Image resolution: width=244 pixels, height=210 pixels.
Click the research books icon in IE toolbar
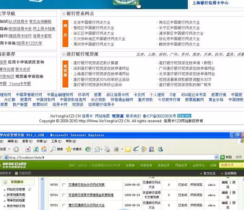coord(152,149)
